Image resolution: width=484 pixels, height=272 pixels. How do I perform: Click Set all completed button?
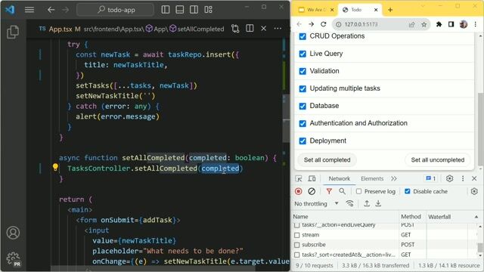tap(327, 159)
